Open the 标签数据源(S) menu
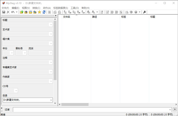The width and height of the screenshot is (178, 116). (x=61, y=8)
